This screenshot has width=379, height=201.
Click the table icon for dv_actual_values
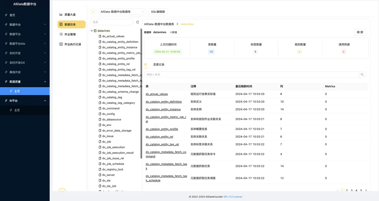[100, 36]
